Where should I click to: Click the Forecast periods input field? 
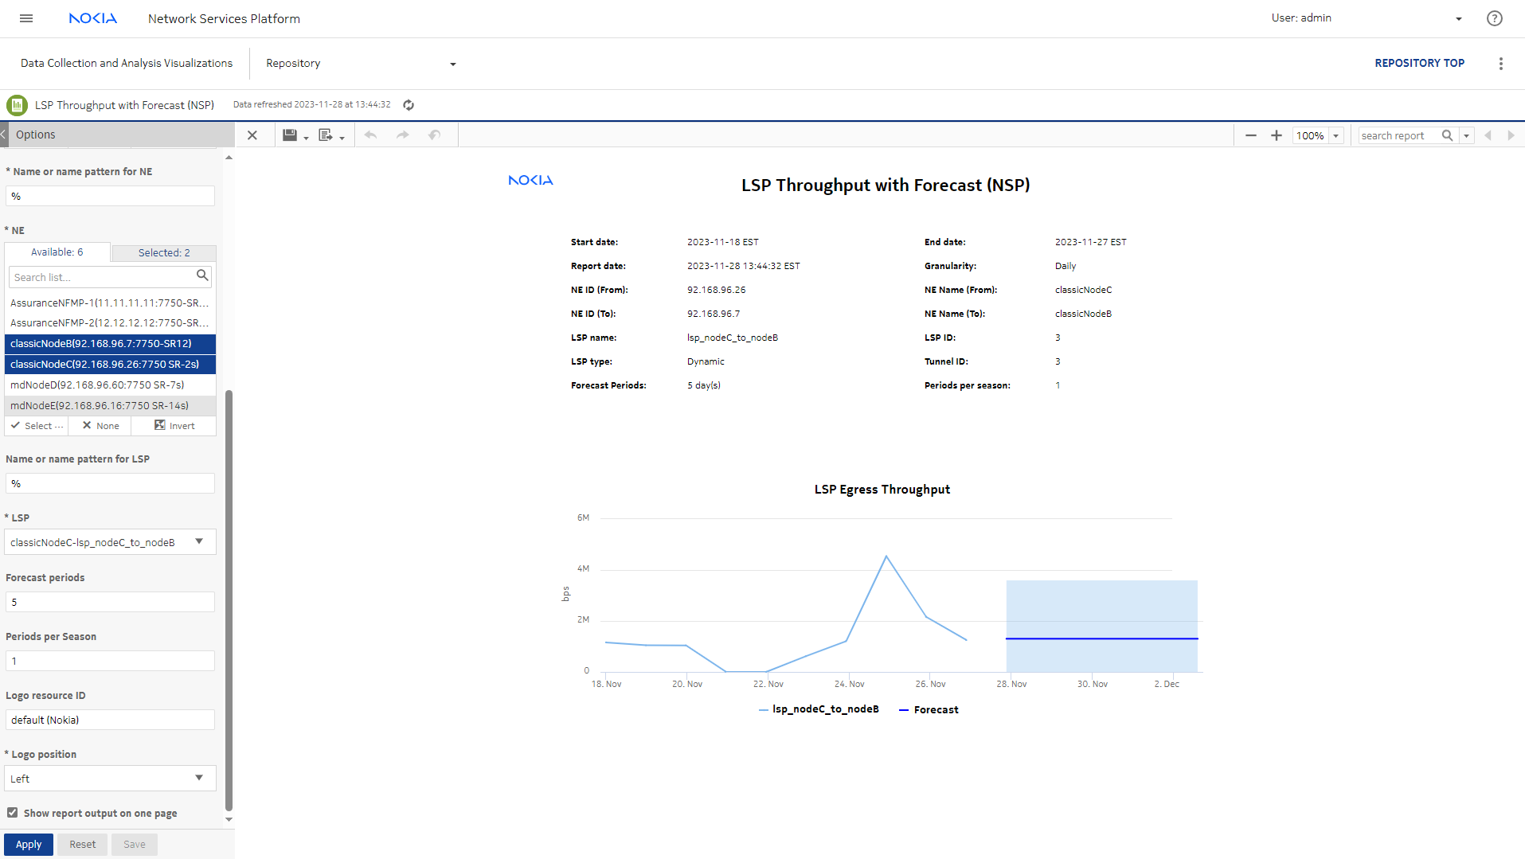pyautogui.click(x=110, y=603)
